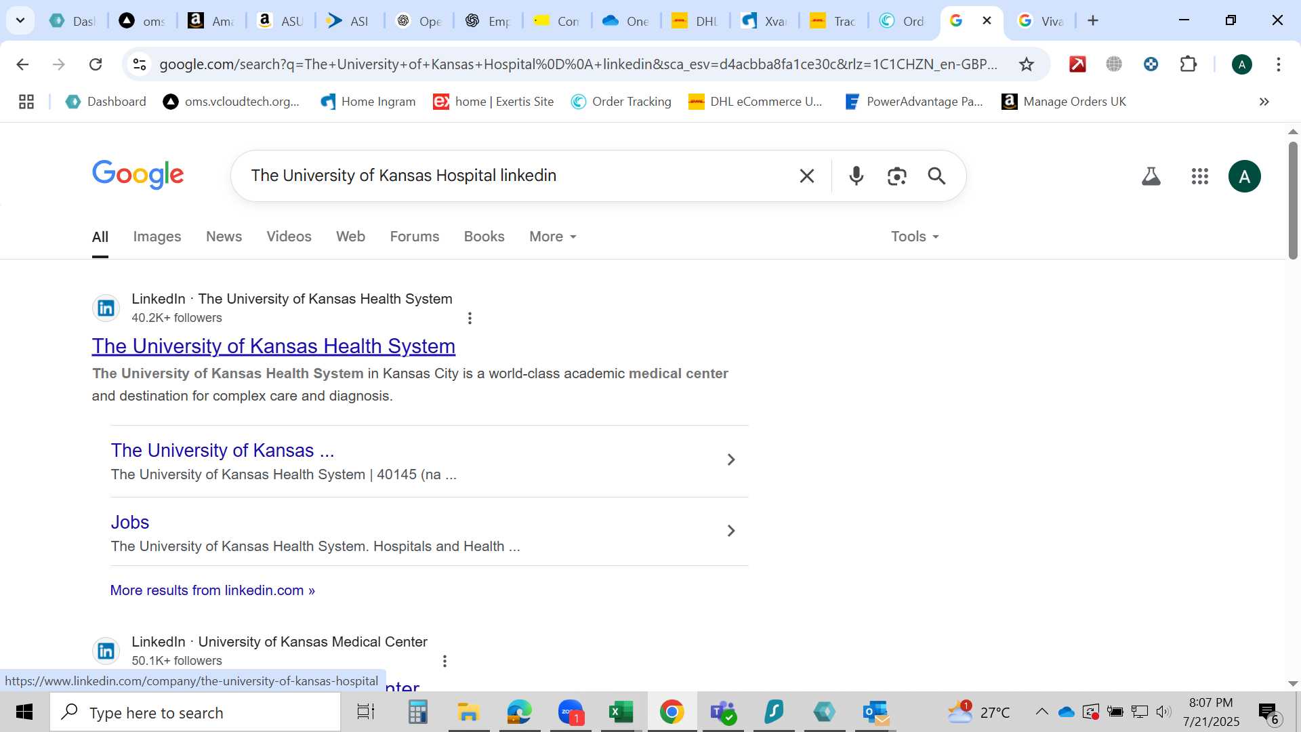Start voice search with microphone icon
The image size is (1301, 732).
(x=856, y=176)
